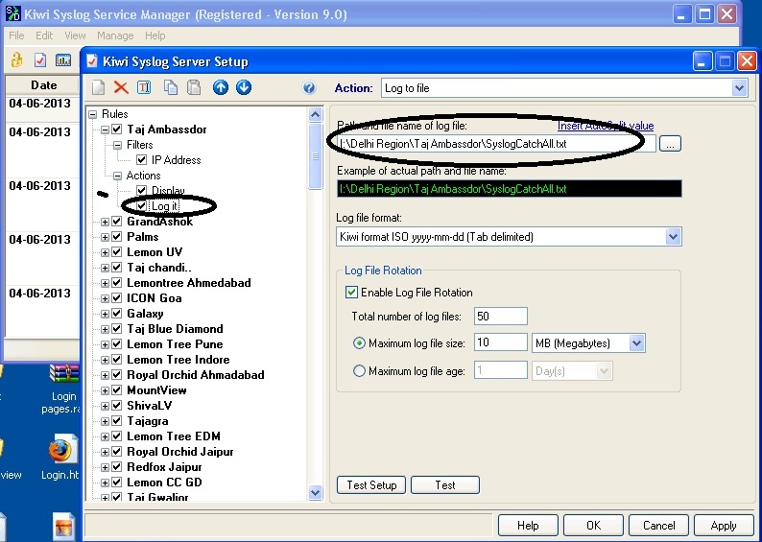The image size is (762, 542).
Task: Select the Redfox Jaipur rule
Action: pyautogui.click(x=164, y=467)
